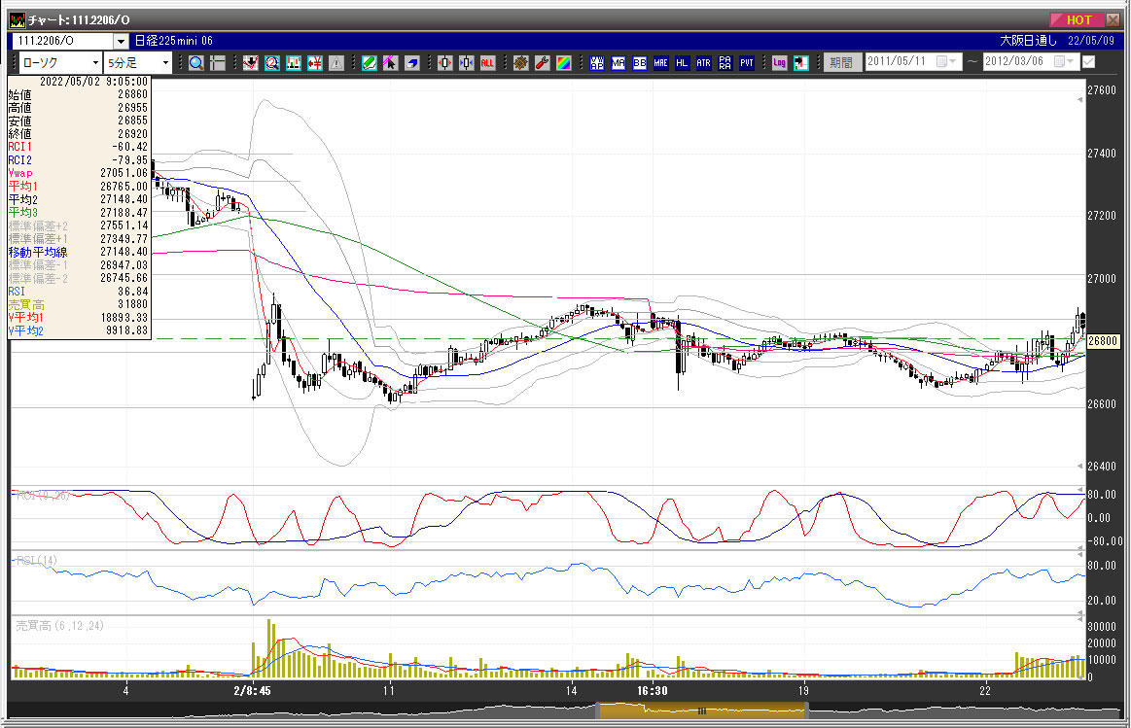Toggle the PARA parabolic indicator

click(725, 63)
